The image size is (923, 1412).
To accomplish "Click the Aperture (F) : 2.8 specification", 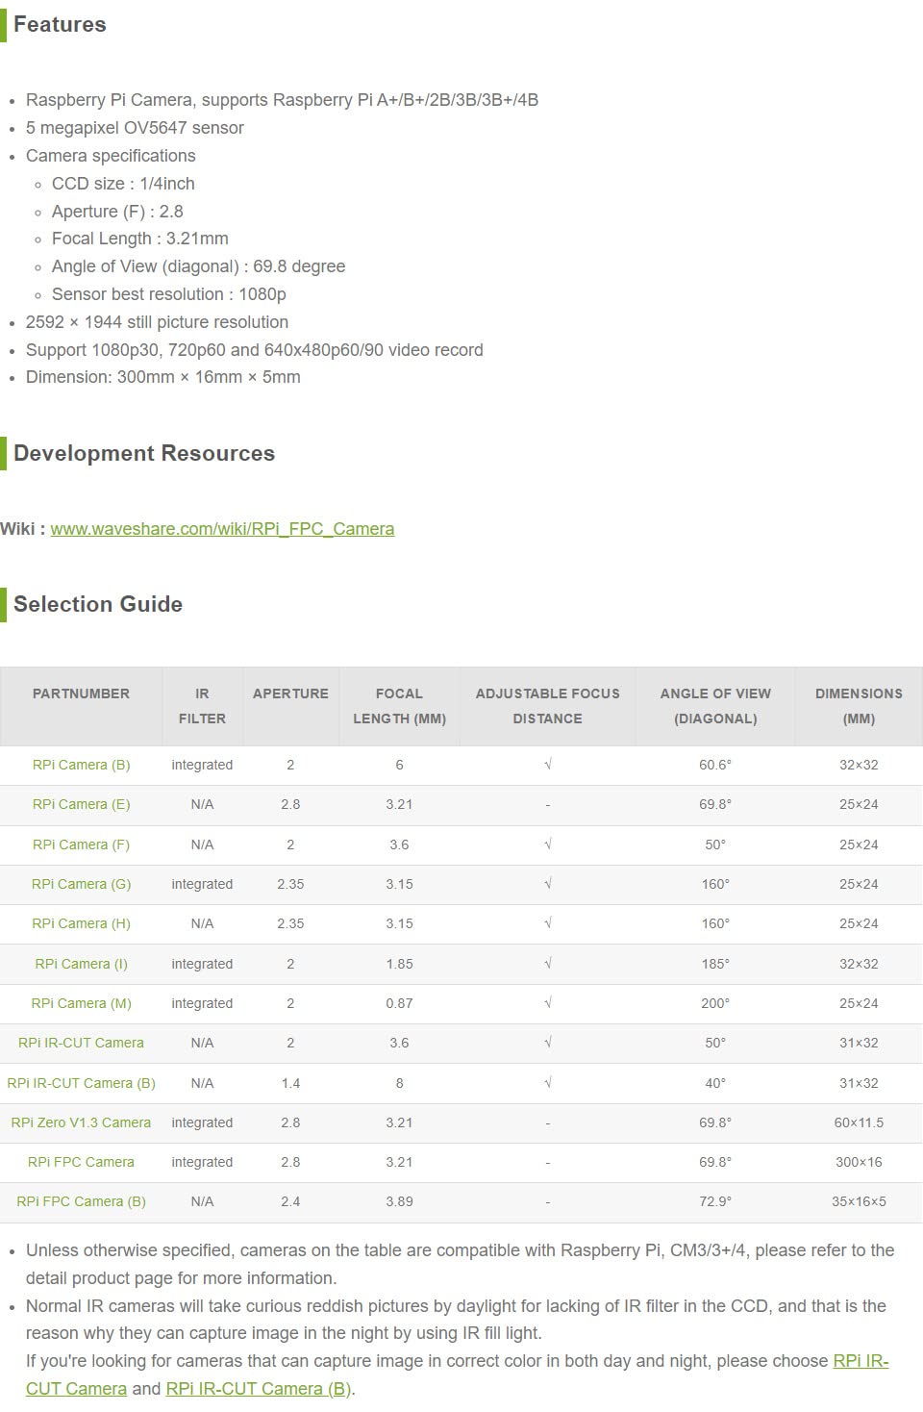I will click(x=117, y=212).
